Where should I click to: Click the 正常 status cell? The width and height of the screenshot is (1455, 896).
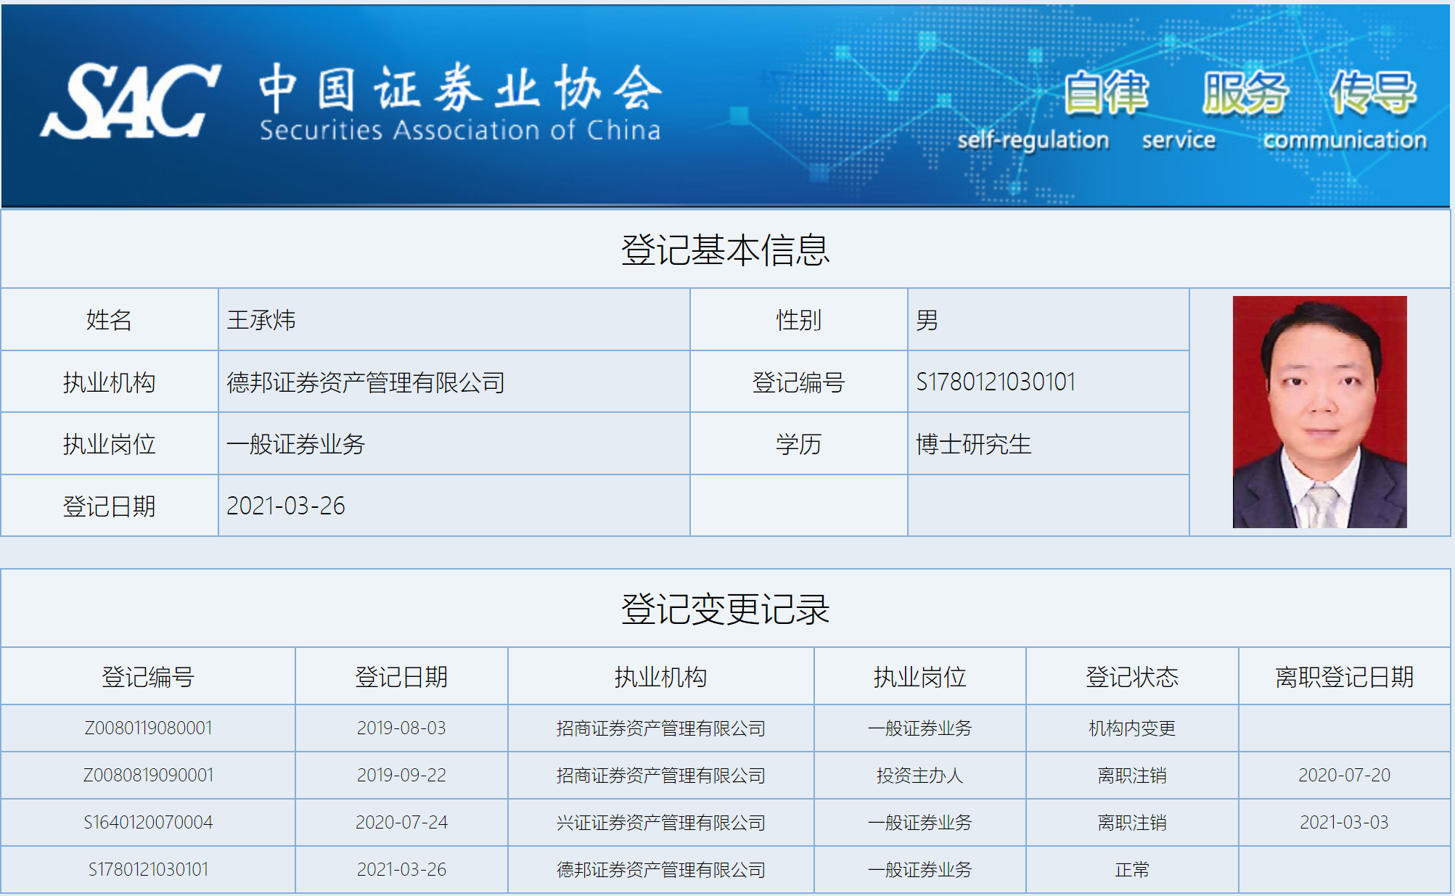click(1131, 869)
